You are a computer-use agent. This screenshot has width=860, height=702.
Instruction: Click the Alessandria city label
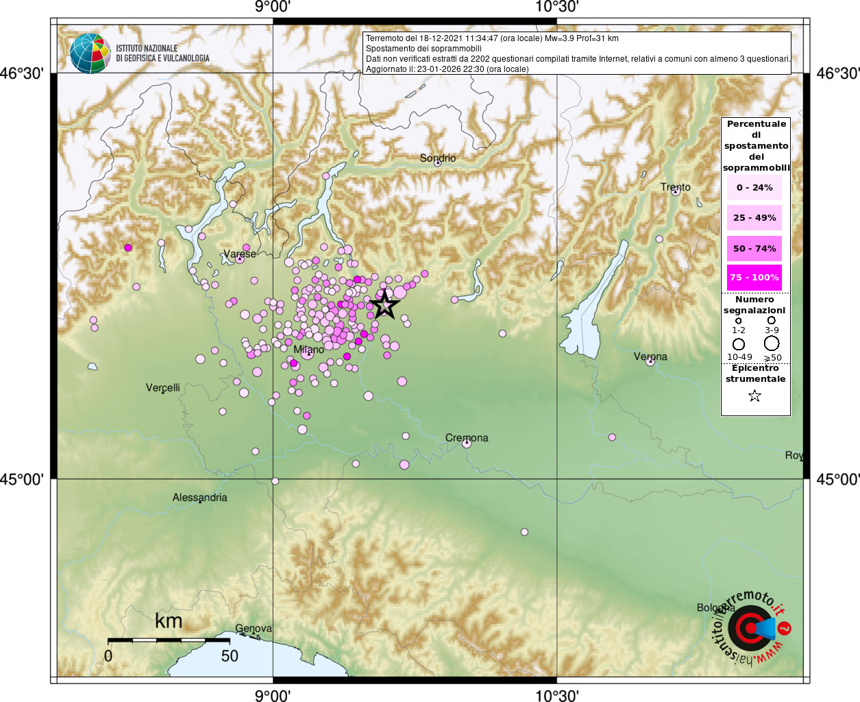tap(199, 498)
